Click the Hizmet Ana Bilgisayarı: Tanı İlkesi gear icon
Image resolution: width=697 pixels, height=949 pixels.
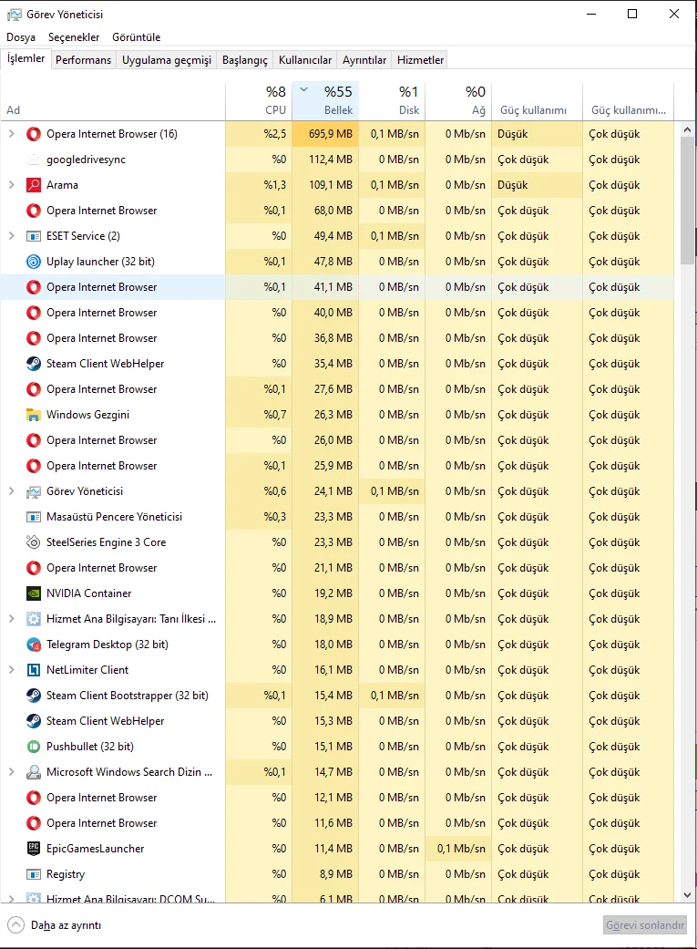click(34, 619)
